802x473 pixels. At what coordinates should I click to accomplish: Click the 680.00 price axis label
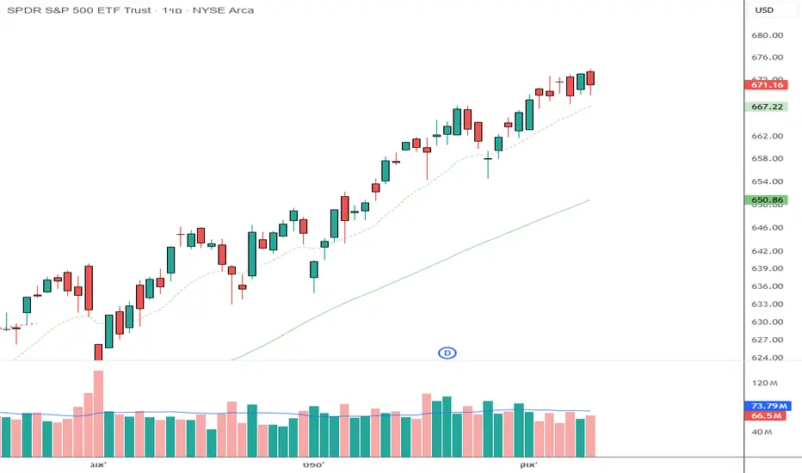coord(767,36)
